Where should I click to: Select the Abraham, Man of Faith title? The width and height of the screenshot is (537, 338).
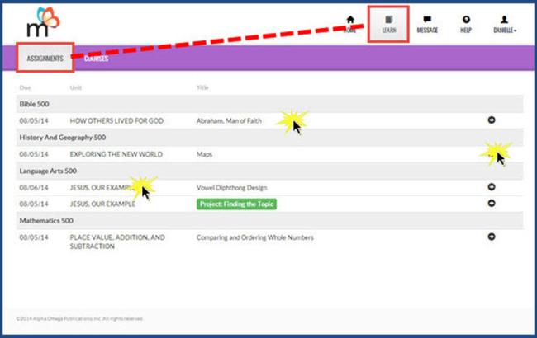(x=229, y=120)
